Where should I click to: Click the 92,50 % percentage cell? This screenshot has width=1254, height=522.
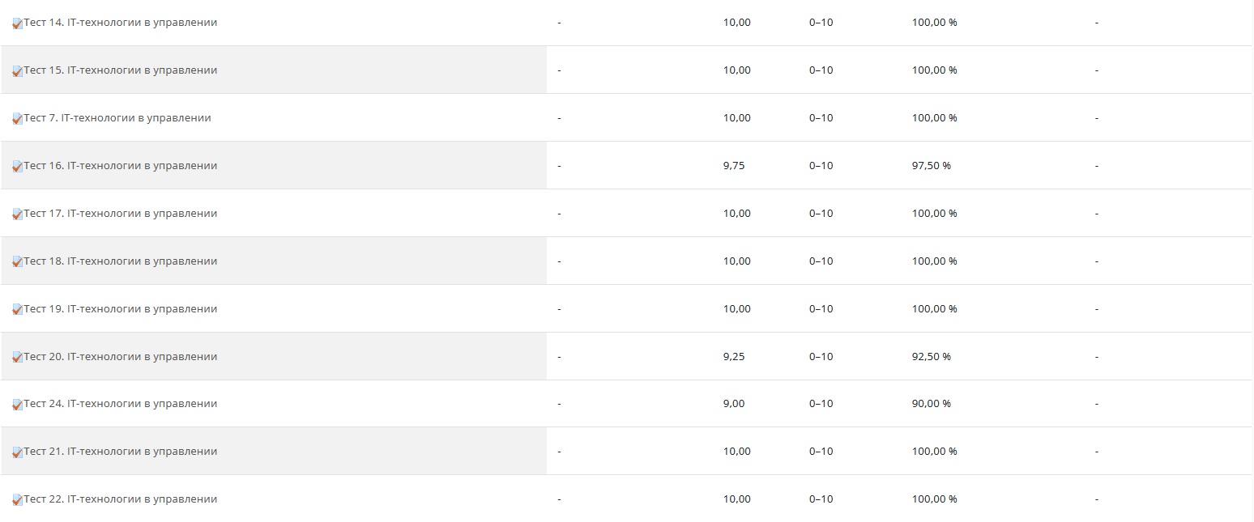pos(932,357)
